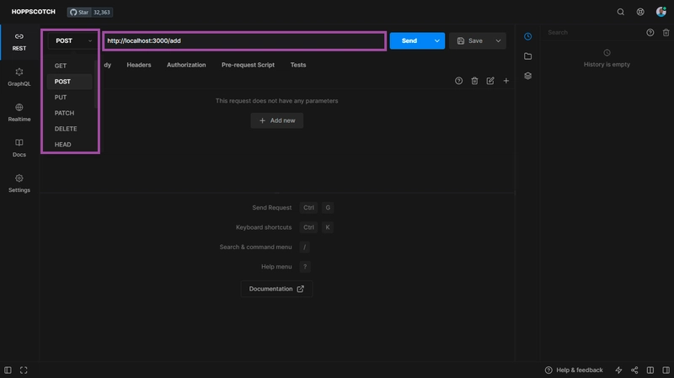This screenshot has width=674, height=378.
Task: Switch to the Tests tab
Action: (298, 65)
